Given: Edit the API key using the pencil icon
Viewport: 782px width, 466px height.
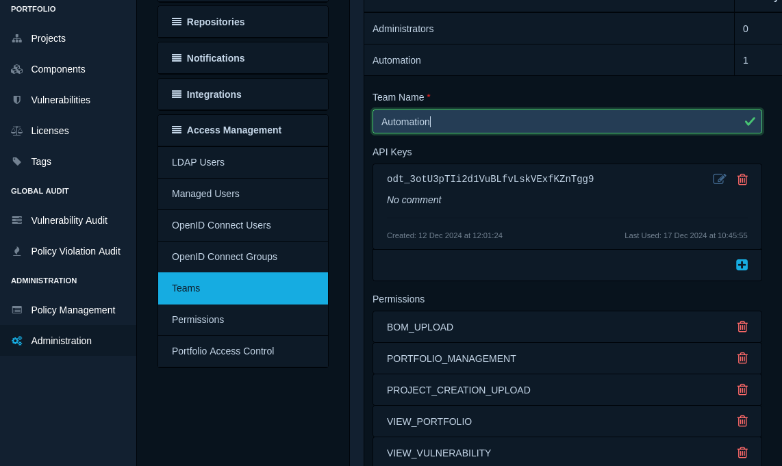Looking at the screenshot, I should click(x=719, y=179).
